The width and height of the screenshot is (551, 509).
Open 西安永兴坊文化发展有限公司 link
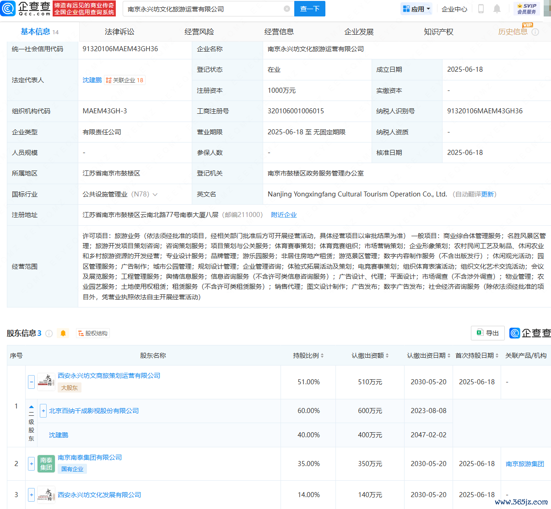[99, 495]
